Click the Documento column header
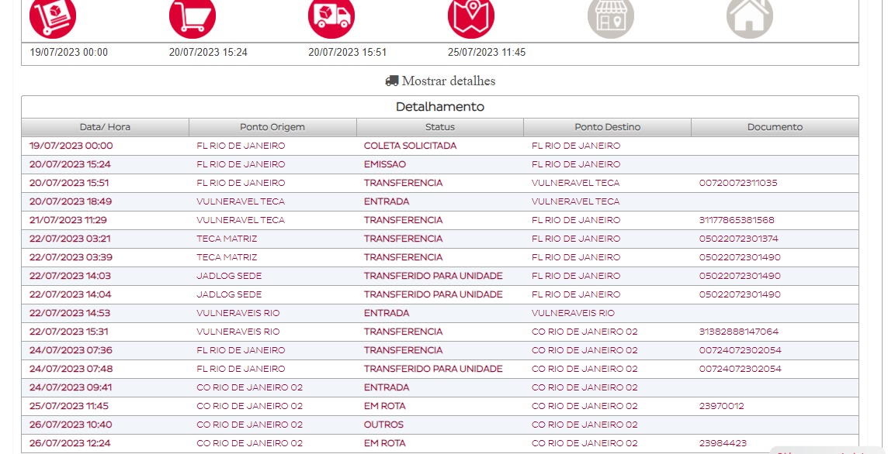This screenshot has width=888, height=454. coord(775,127)
